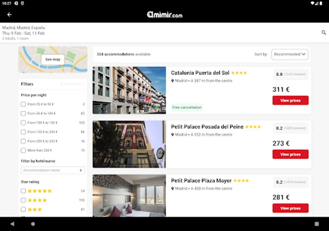The height and width of the screenshot is (231, 329).
Task: Open Petit Palace Posada del Peine title
Action: [x=207, y=127]
